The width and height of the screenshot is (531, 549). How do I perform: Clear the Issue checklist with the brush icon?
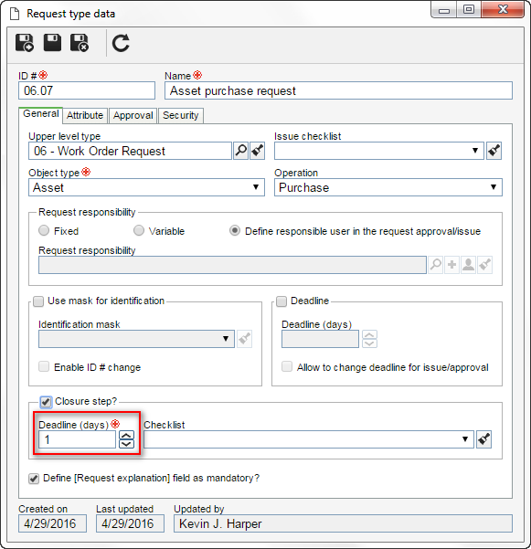(x=494, y=151)
